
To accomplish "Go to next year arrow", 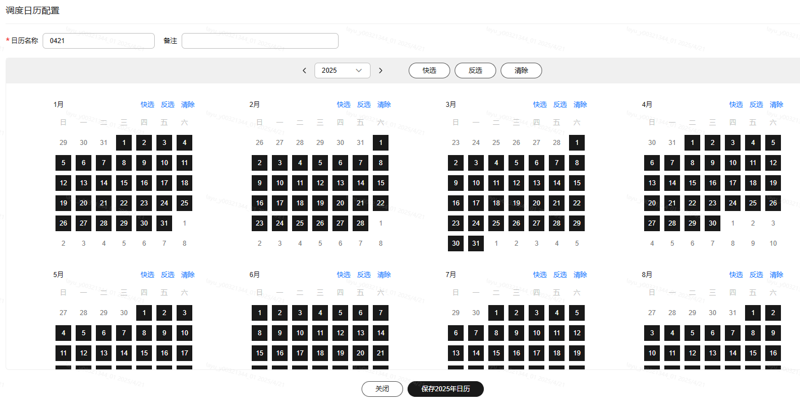I will coord(381,71).
